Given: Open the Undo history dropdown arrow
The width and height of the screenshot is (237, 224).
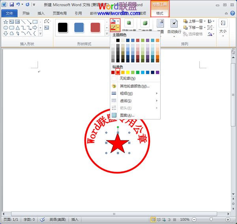Looking at the screenshot, I should coord(23,4).
